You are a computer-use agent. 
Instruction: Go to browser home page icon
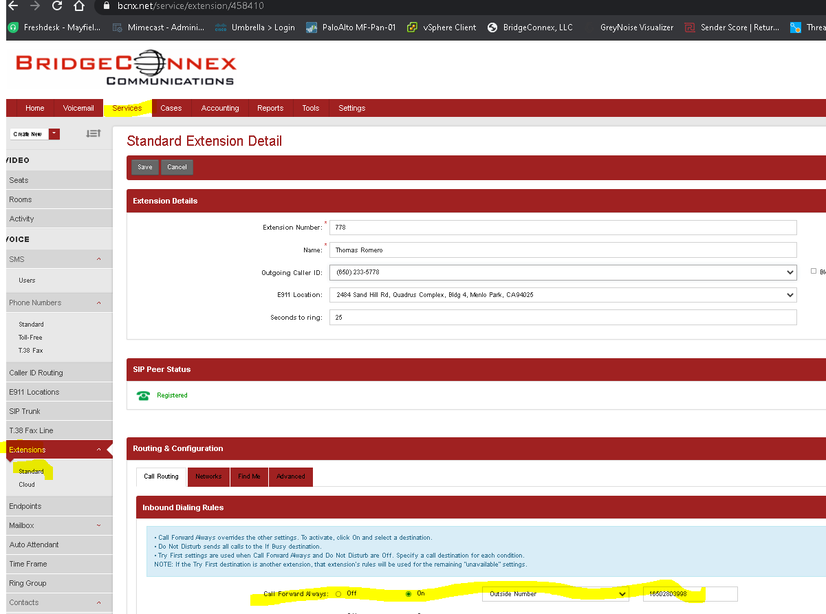pyautogui.click(x=79, y=6)
